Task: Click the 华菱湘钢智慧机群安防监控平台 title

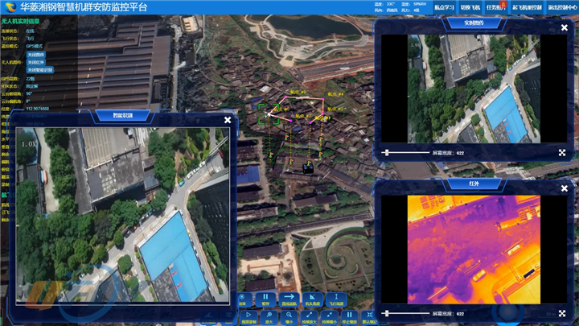Action: (x=84, y=7)
